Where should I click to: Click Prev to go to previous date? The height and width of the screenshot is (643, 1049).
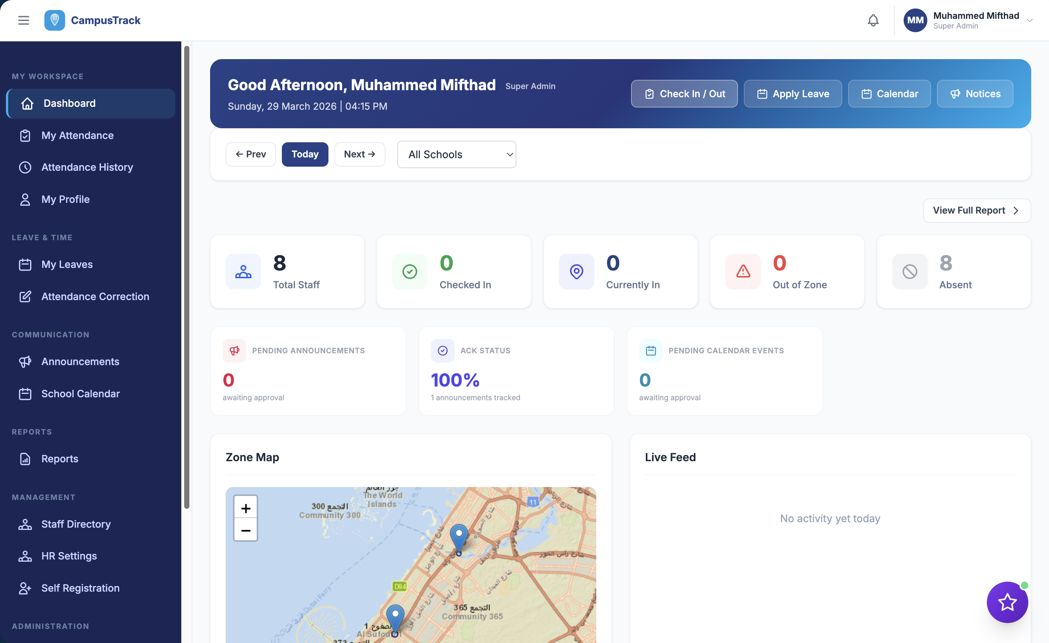pos(250,154)
